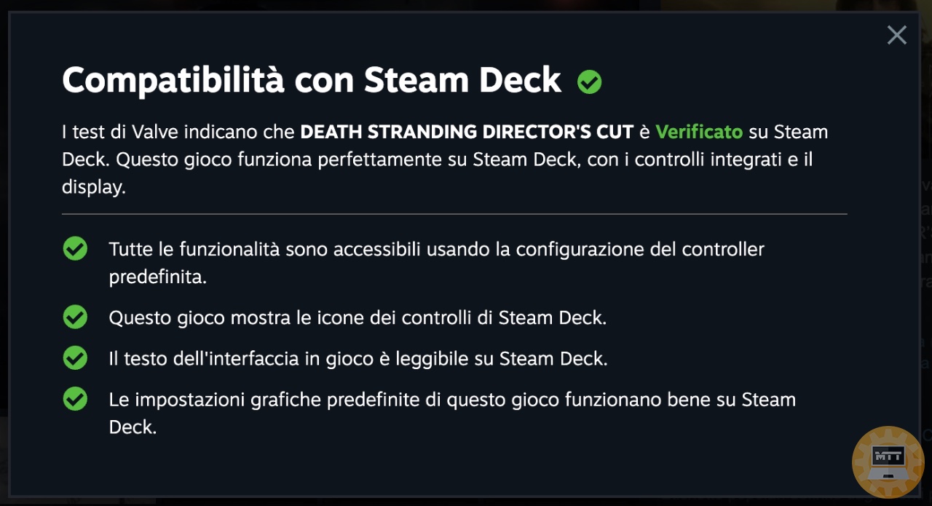Select the checkmark beside legible interface text line

coord(75,358)
